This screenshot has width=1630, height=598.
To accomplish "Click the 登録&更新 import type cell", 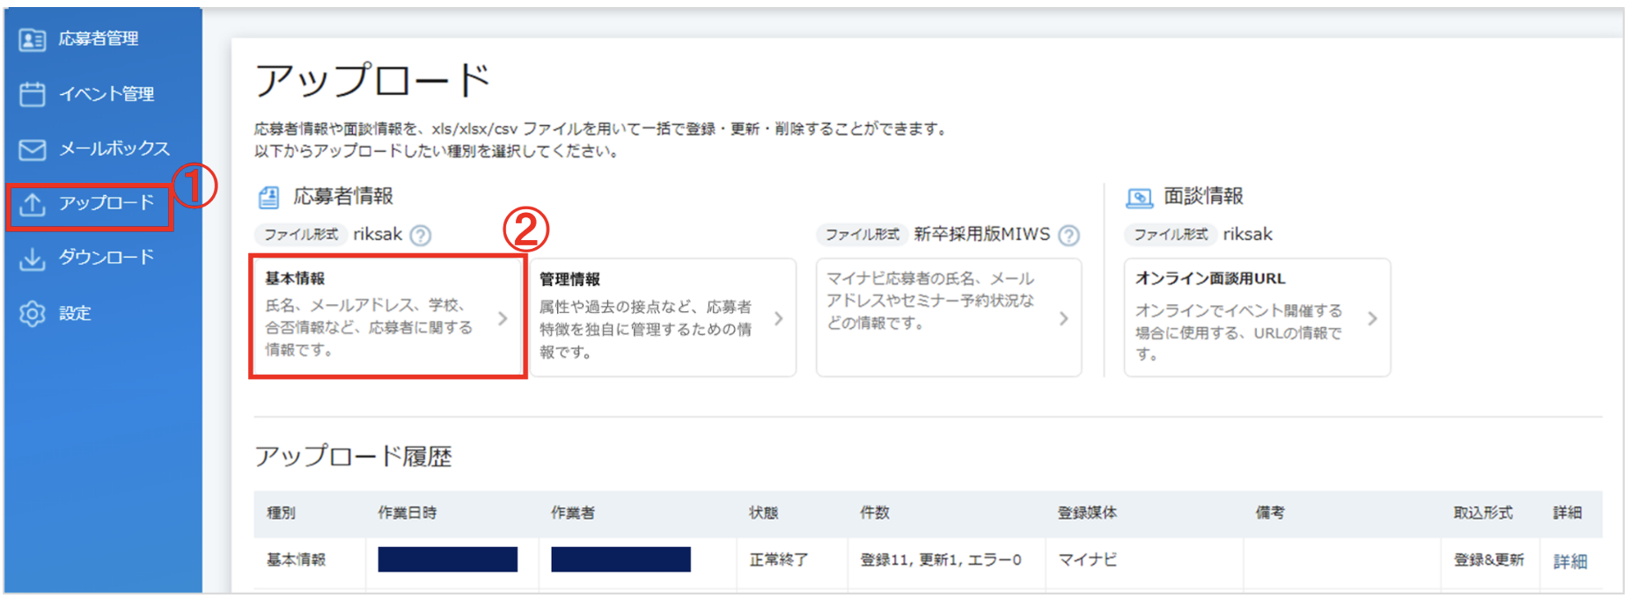I will (1488, 559).
